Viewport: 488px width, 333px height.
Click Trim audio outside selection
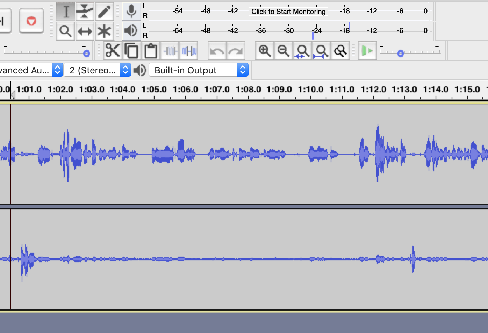click(170, 51)
